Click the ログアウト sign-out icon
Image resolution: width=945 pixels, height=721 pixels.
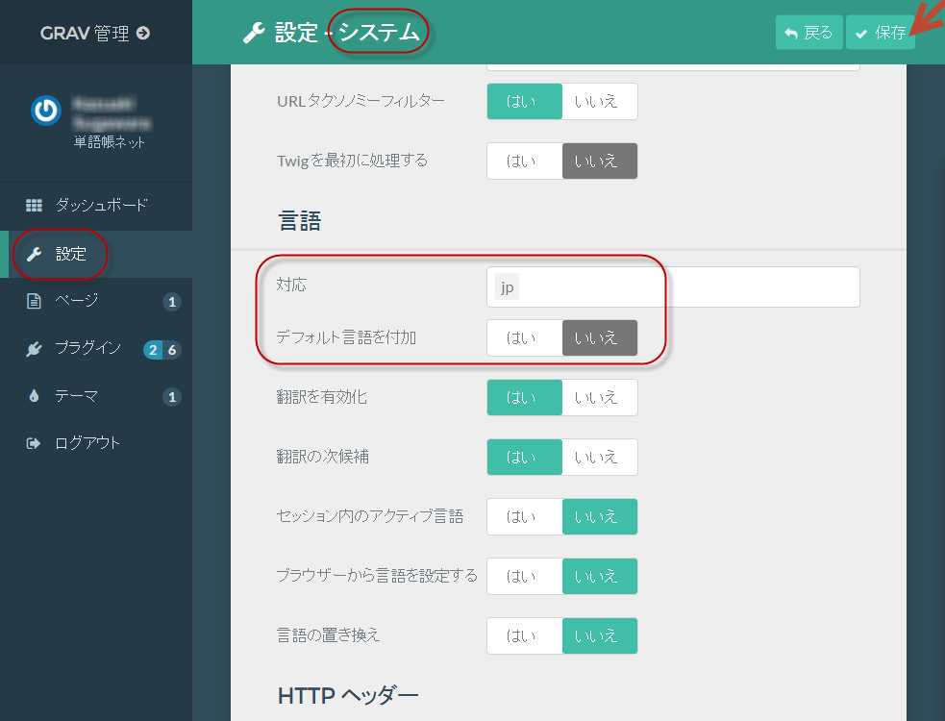(x=34, y=443)
